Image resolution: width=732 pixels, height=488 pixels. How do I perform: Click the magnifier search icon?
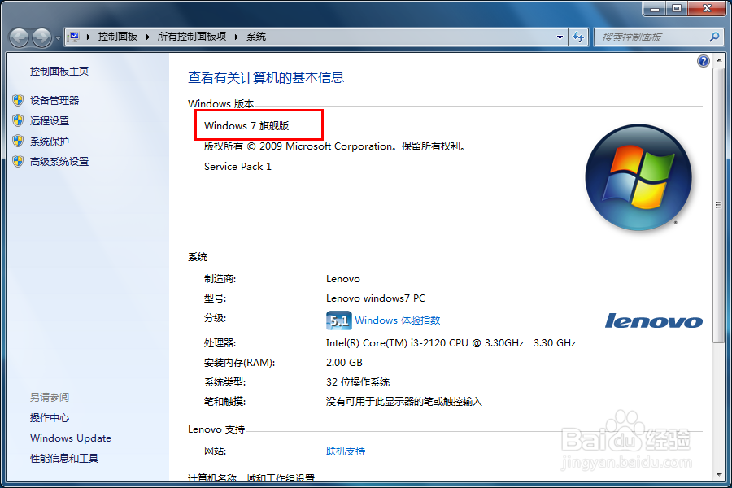point(714,37)
